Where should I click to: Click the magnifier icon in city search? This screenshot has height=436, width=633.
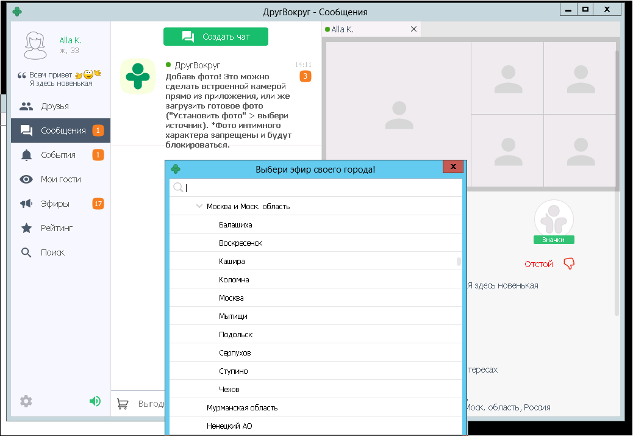click(x=177, y=187)
